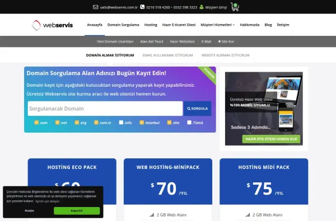This screenshot has width=336, height=221.
Task: Click the signal bars icon in Midi Pack card
Action: tap(248, 215)
